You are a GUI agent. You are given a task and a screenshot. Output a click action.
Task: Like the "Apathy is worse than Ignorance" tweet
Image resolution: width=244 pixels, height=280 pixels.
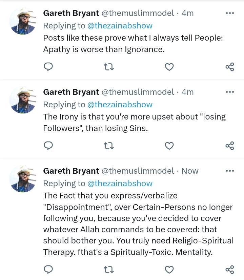point(169,67)
